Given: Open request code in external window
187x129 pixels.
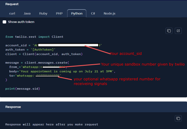Looking at the screenshot, I should tap(178, 31).
